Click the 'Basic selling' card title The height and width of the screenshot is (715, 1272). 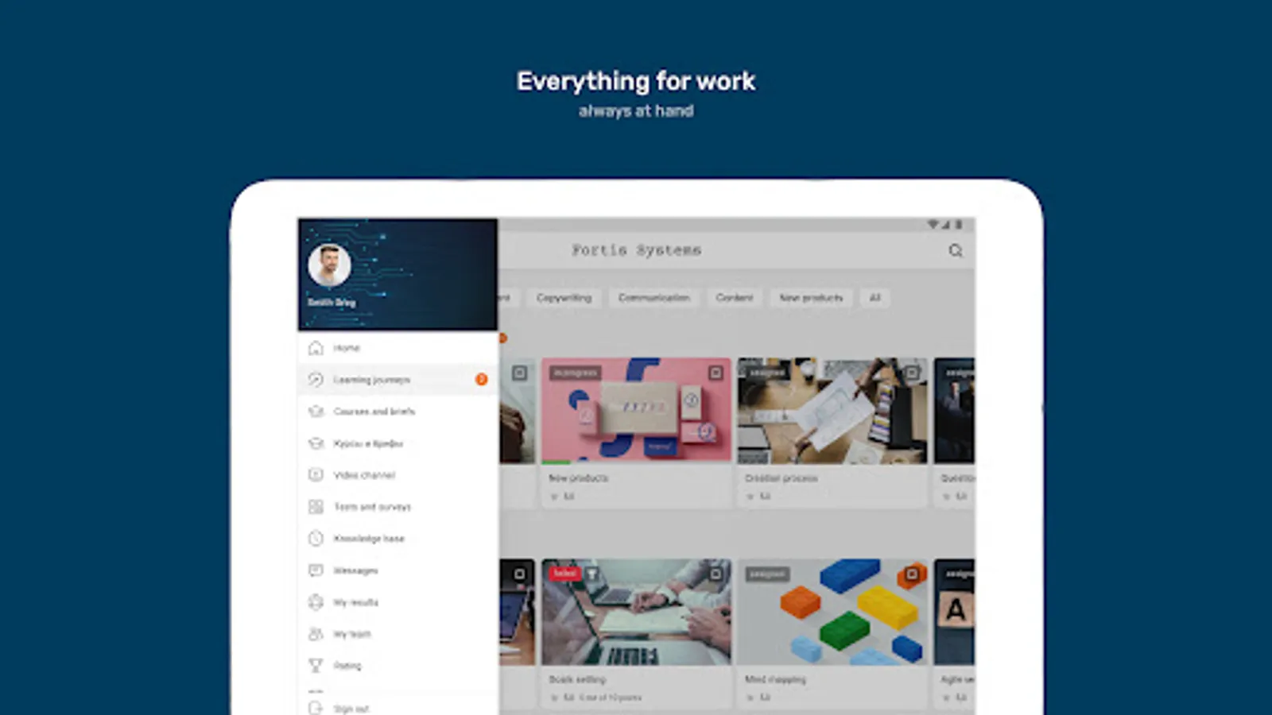[x=577, y=679]
